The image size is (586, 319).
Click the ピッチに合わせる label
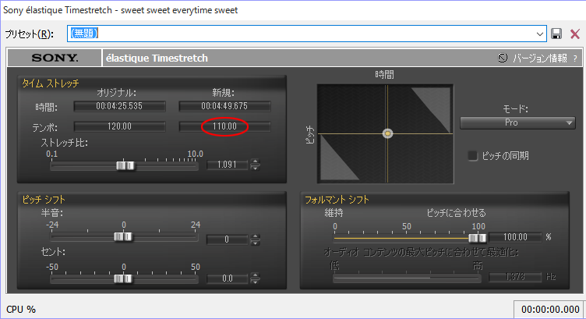click(457, 213)
